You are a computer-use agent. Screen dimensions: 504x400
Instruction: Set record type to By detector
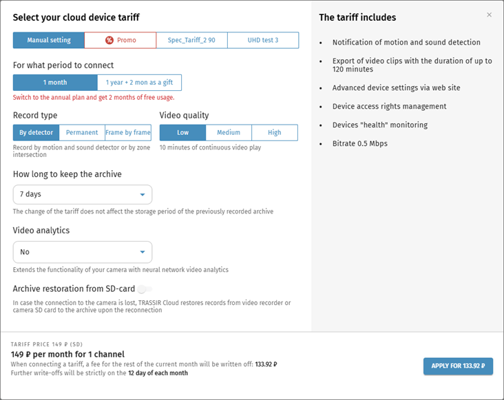pos(36,133)
